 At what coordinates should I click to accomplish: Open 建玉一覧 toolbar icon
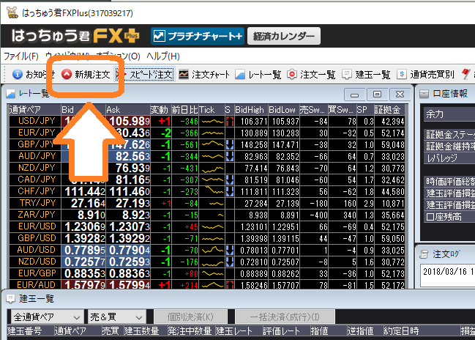pos(347,74)
